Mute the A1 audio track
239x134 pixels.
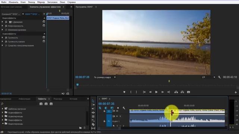coord(117,117)
